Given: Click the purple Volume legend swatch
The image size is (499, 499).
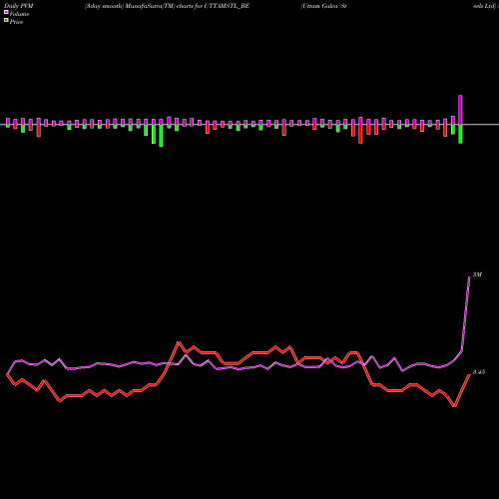Looking at the screenshot, I should coord(6,13).
